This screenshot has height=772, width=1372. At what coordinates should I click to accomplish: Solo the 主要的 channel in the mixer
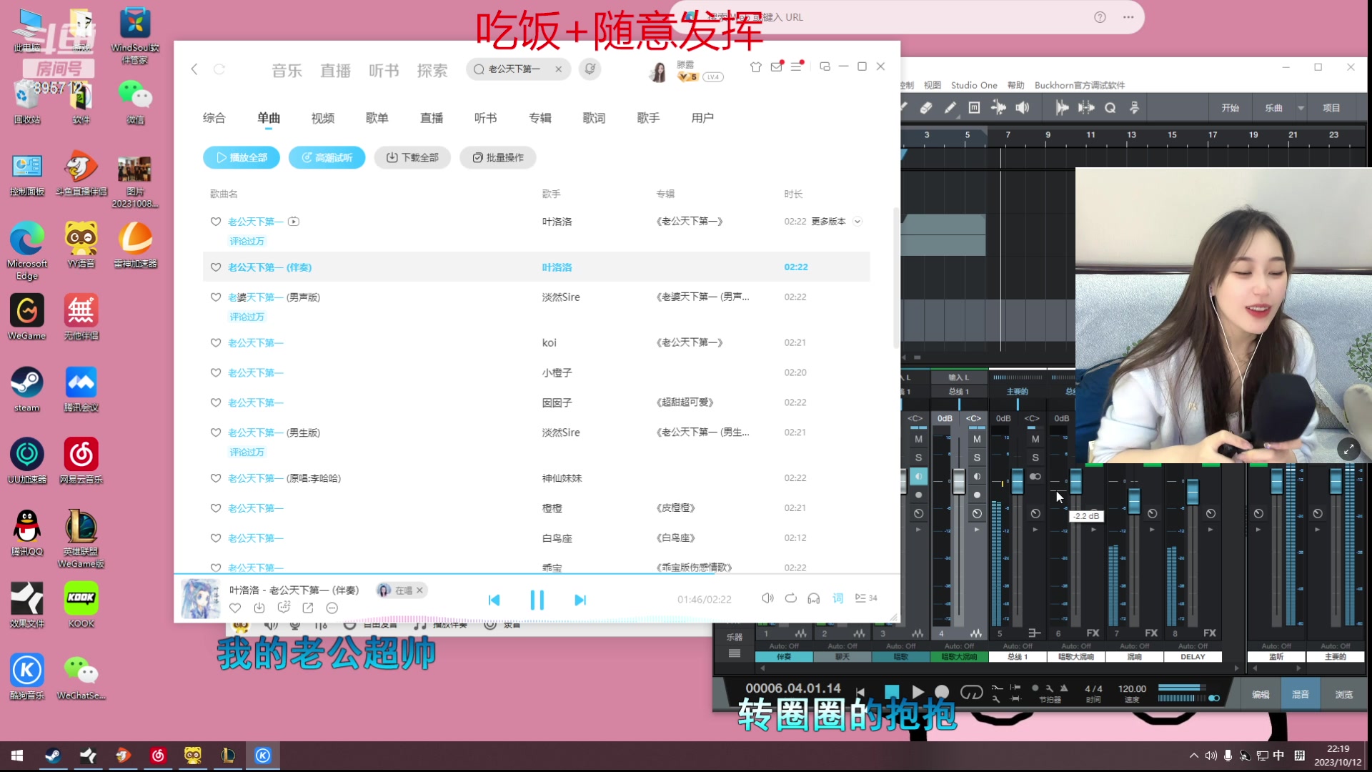[1035, 458]
